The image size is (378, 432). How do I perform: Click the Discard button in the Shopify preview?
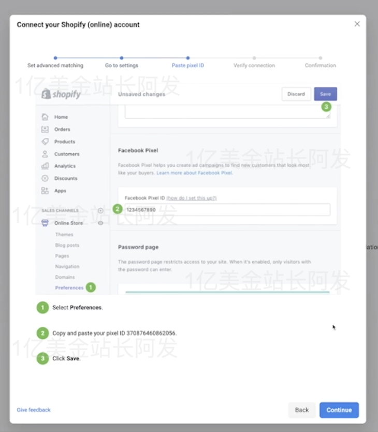click(296, 94)
